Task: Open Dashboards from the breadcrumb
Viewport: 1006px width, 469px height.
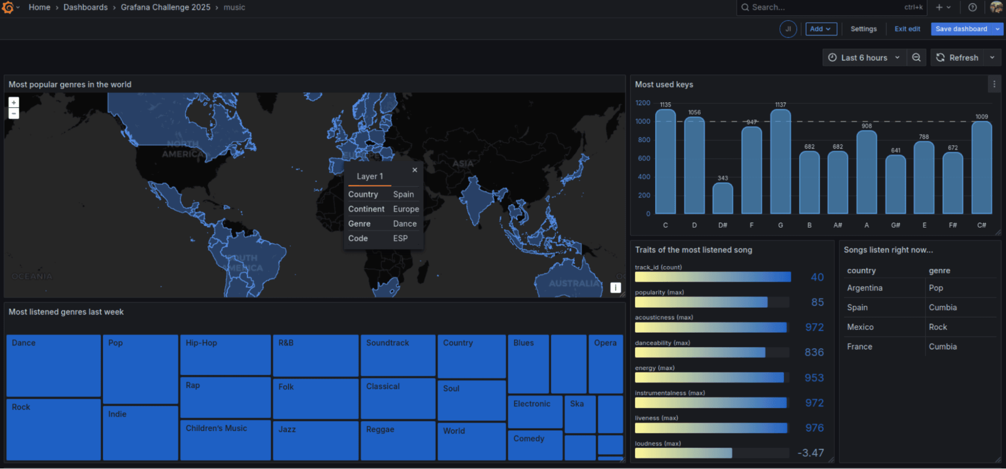Action: point(86,7)
